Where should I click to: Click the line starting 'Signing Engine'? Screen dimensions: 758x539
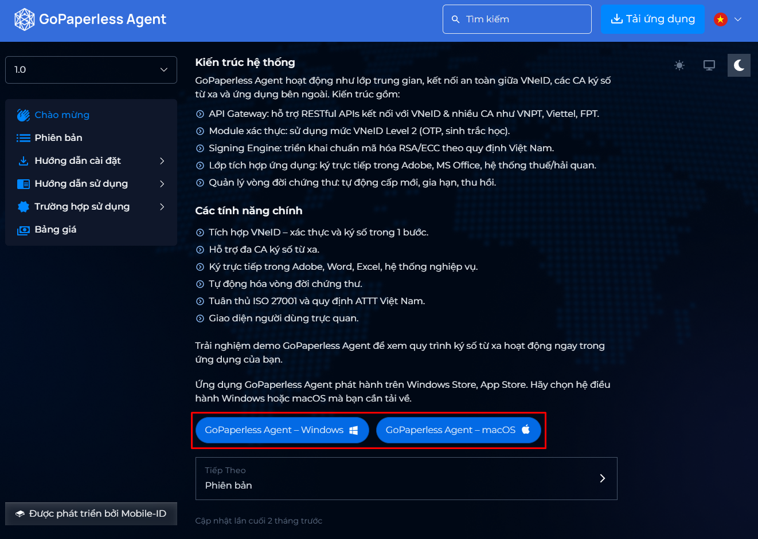381,148
